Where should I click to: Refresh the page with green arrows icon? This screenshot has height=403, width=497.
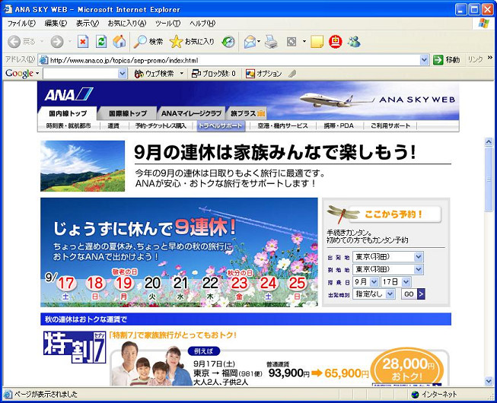(x=101, y=42)
